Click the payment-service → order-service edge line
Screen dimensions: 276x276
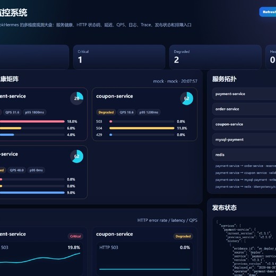[246, 166]
